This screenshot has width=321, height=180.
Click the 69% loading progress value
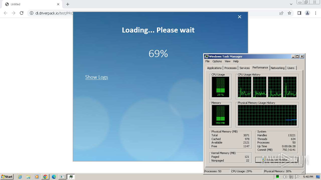pyautogui.click(x=158, y=54)
